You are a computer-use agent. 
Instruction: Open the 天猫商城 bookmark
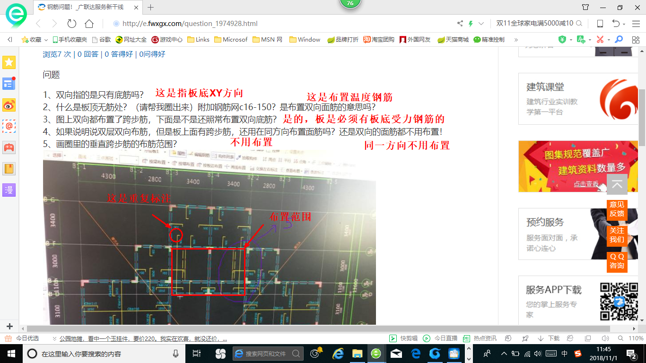pyautogui.click(x=453, y=40)
